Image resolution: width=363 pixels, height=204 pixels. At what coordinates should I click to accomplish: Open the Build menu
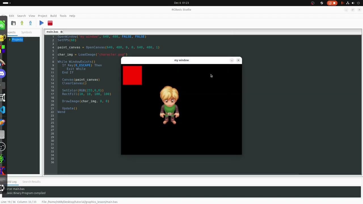click(53, 16)
